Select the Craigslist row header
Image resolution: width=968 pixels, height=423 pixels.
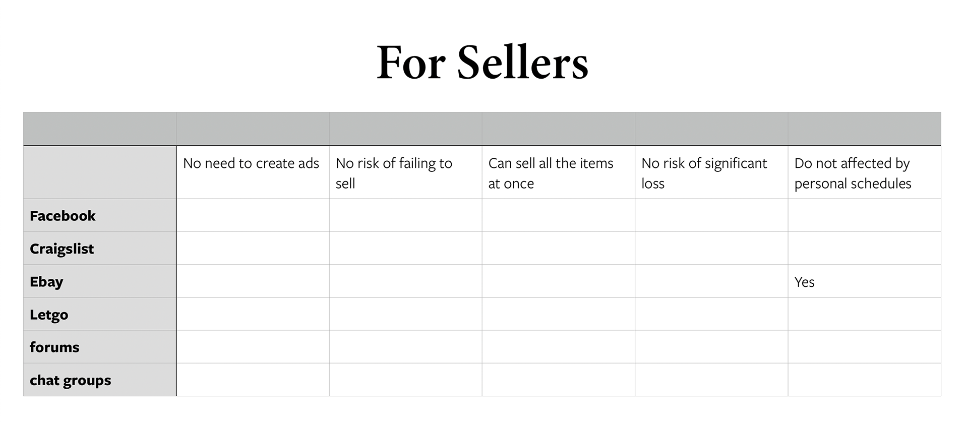[100, 249]
